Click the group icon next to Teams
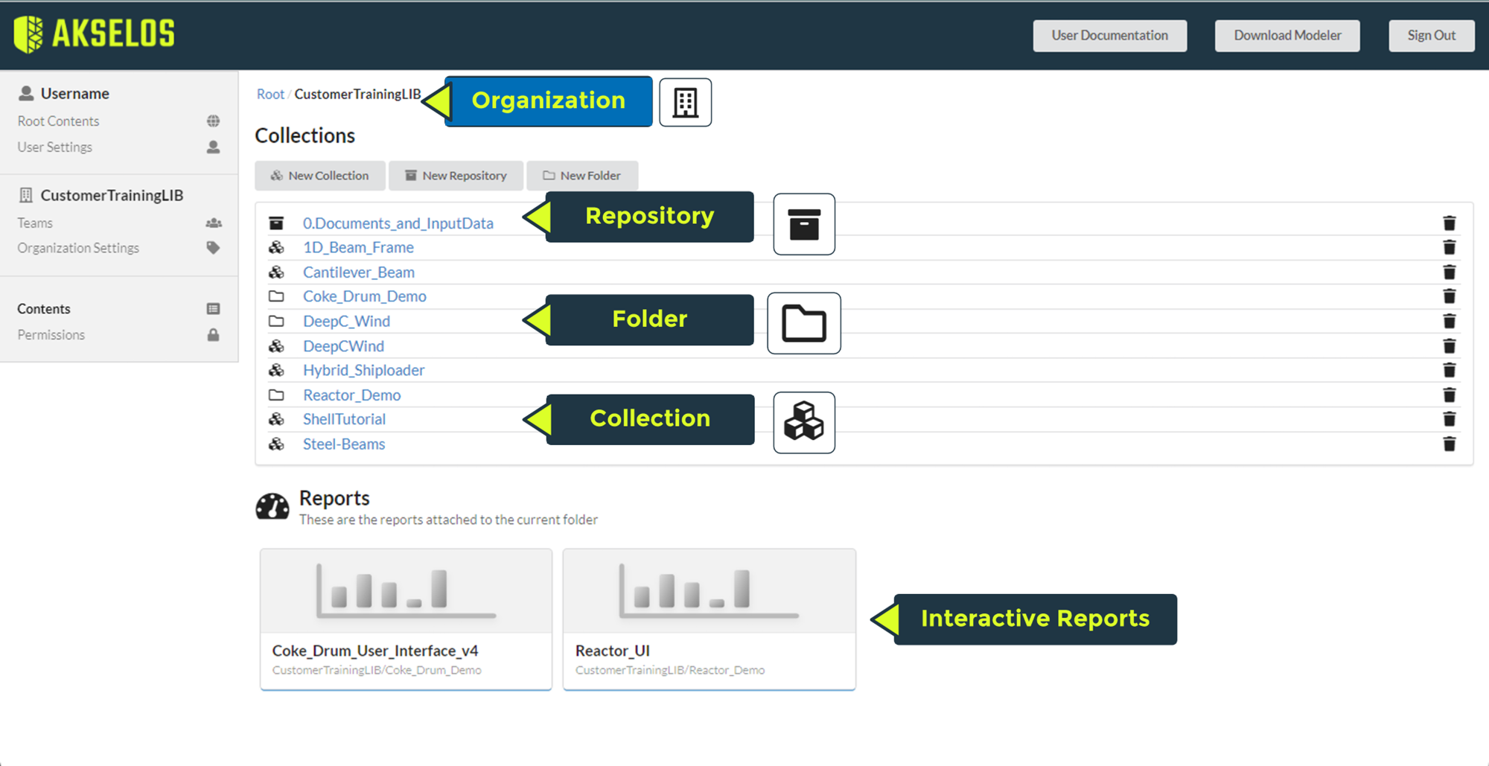 [213, 223]
